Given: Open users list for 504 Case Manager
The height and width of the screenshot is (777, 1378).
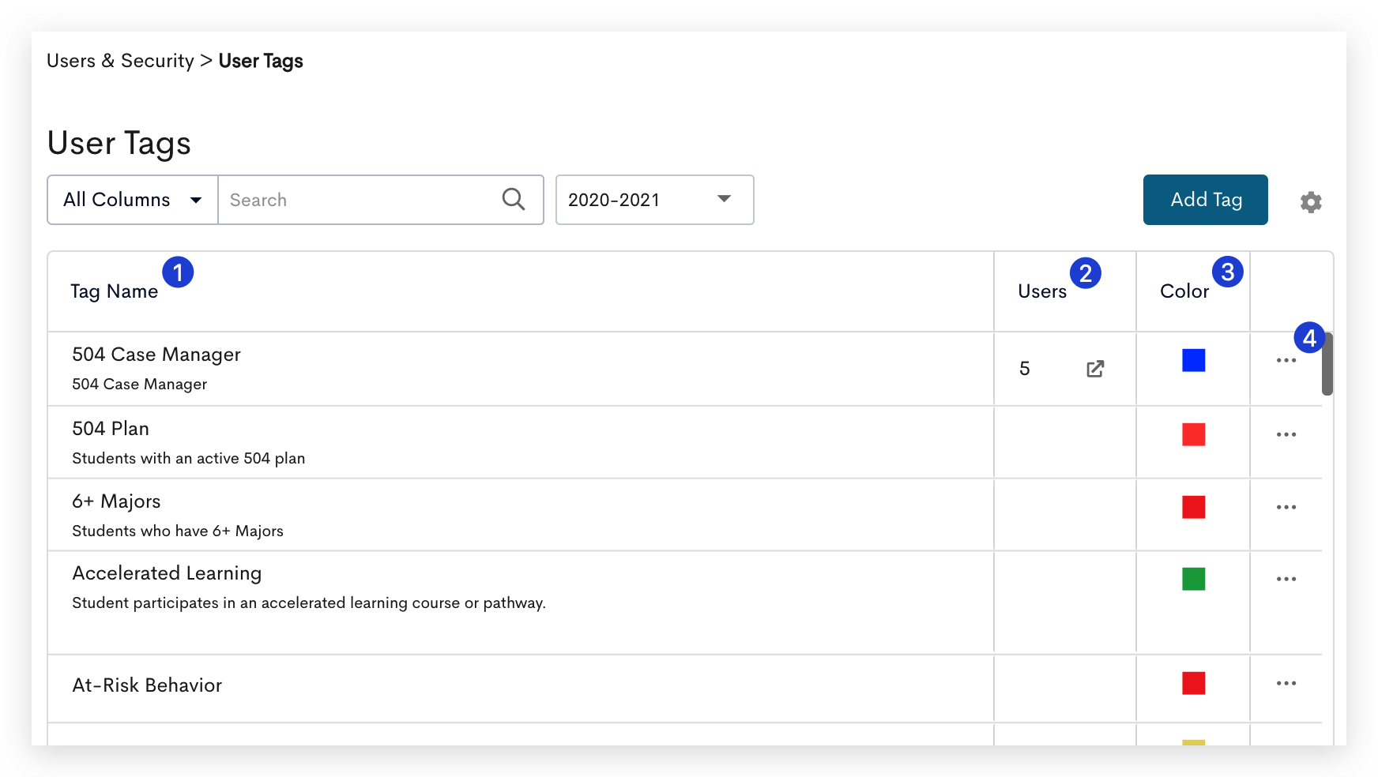Looking at the screenshot, I should [x=1095, y=369].
